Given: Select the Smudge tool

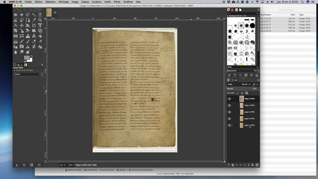Looking at the screenshot, I should tap(21, 52).
